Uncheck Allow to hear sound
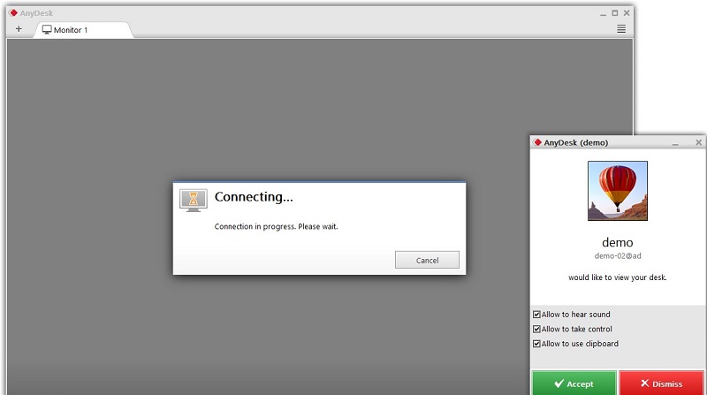The image size is (707, 395). click(x=536, y=315)
